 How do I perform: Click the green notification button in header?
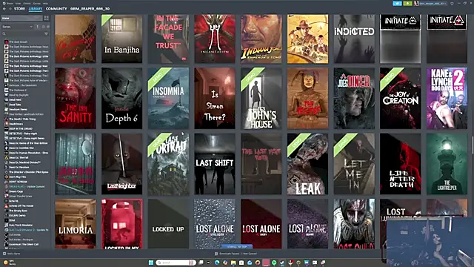click(407, 3)
